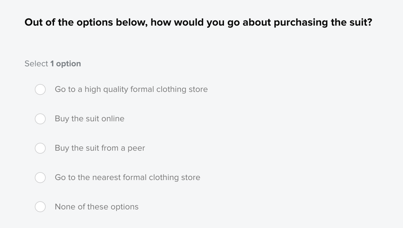Mark the online suit purchase answer

(41, 119)
